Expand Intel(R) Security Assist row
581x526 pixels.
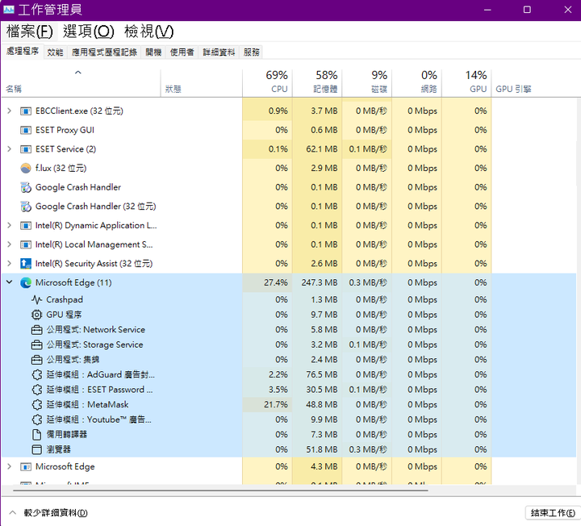pyautogui.click(x=9, y=263)
